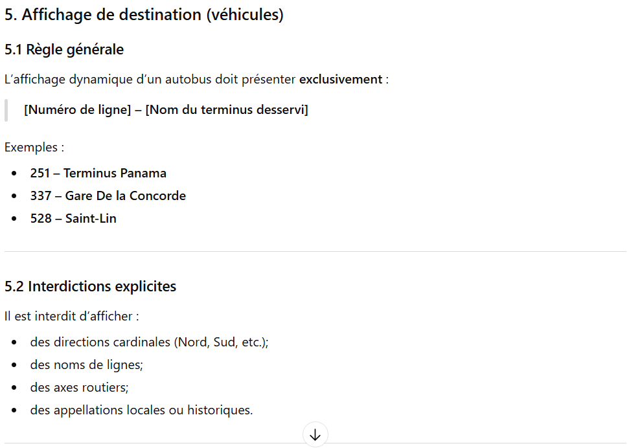Click the scroll-down arrow button
The width and height of the screenshot is (629, 448).
315,435
